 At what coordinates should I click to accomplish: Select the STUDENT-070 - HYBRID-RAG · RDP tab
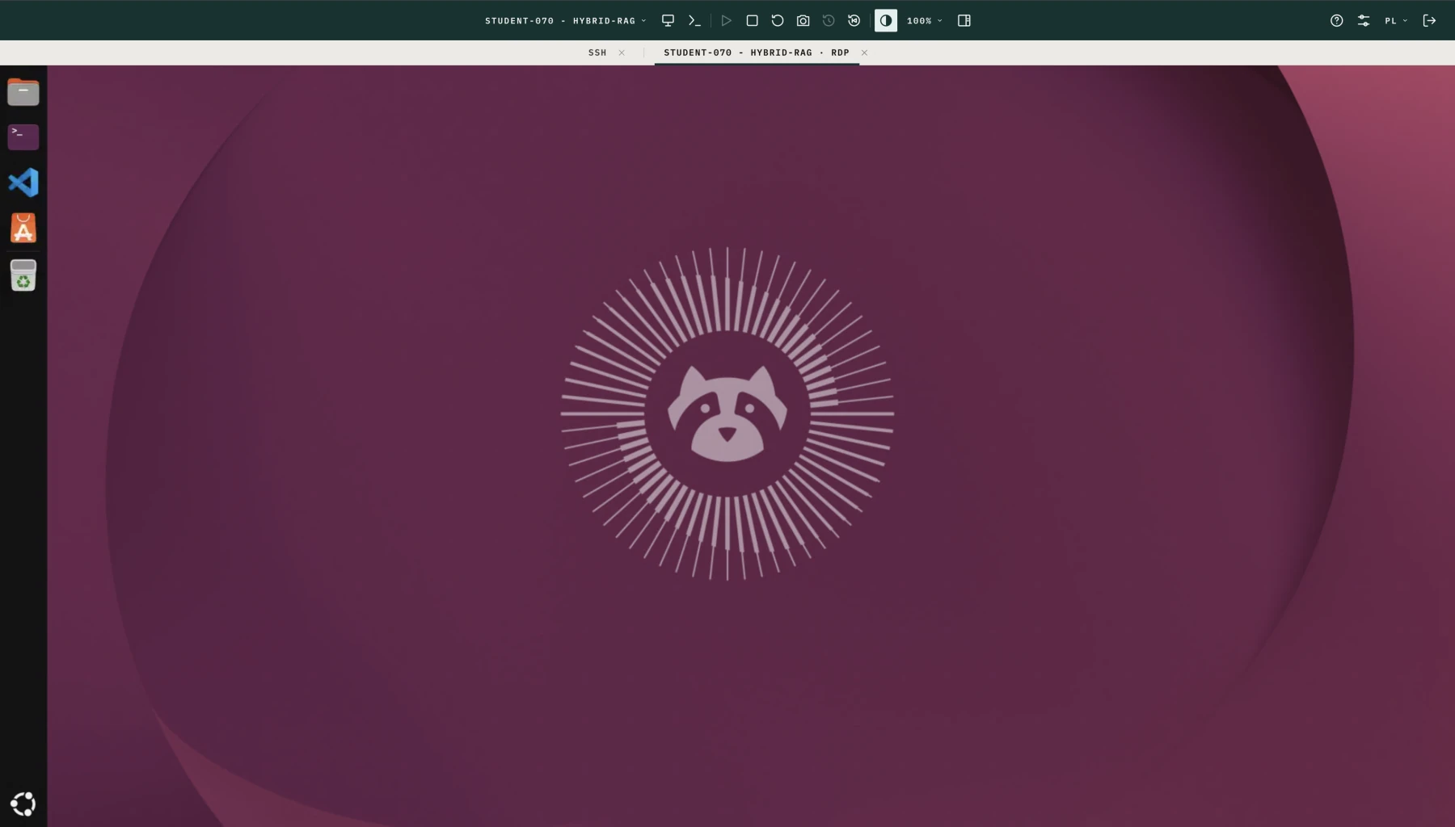click(757, 52)
